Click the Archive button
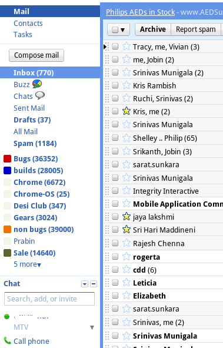 point(153,29)
